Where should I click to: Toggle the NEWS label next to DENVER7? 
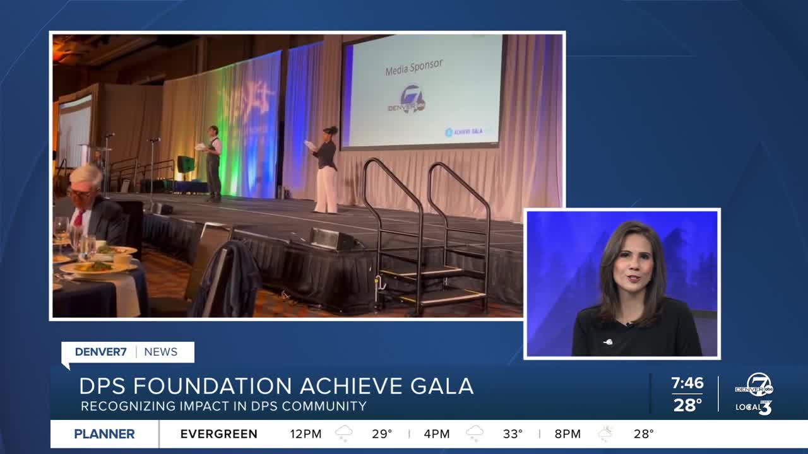coord(160,352)
